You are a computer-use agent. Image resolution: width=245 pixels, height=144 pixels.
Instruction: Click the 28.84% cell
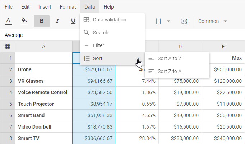click(x=137, y=138)
